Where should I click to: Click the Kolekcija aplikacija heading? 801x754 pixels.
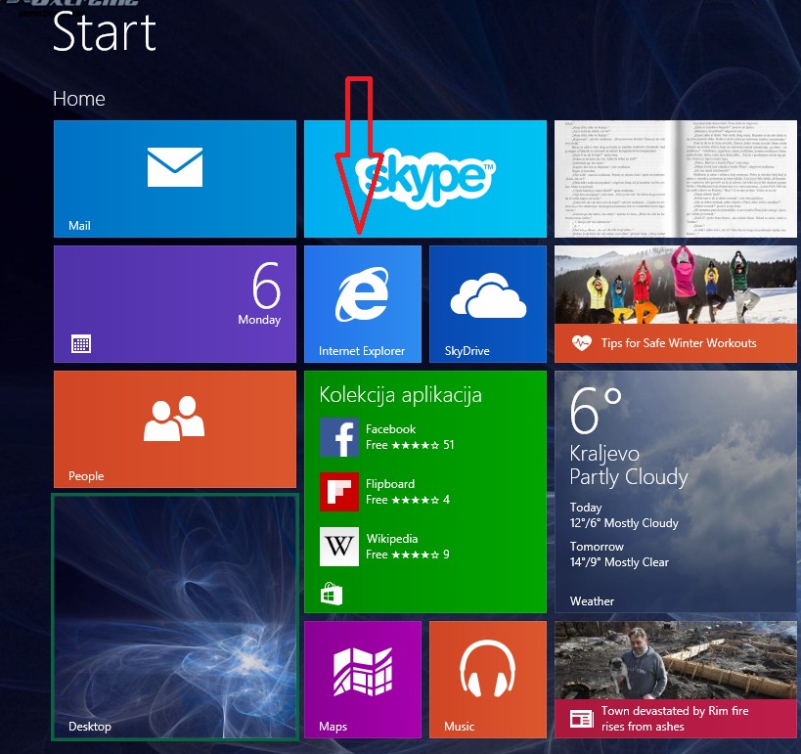pyautogui.click(x=401, y=395)
